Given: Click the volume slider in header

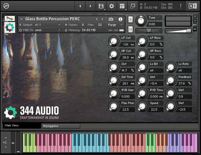Looking at the screenshot, I should pyautogui.click(x=178, y=31).
